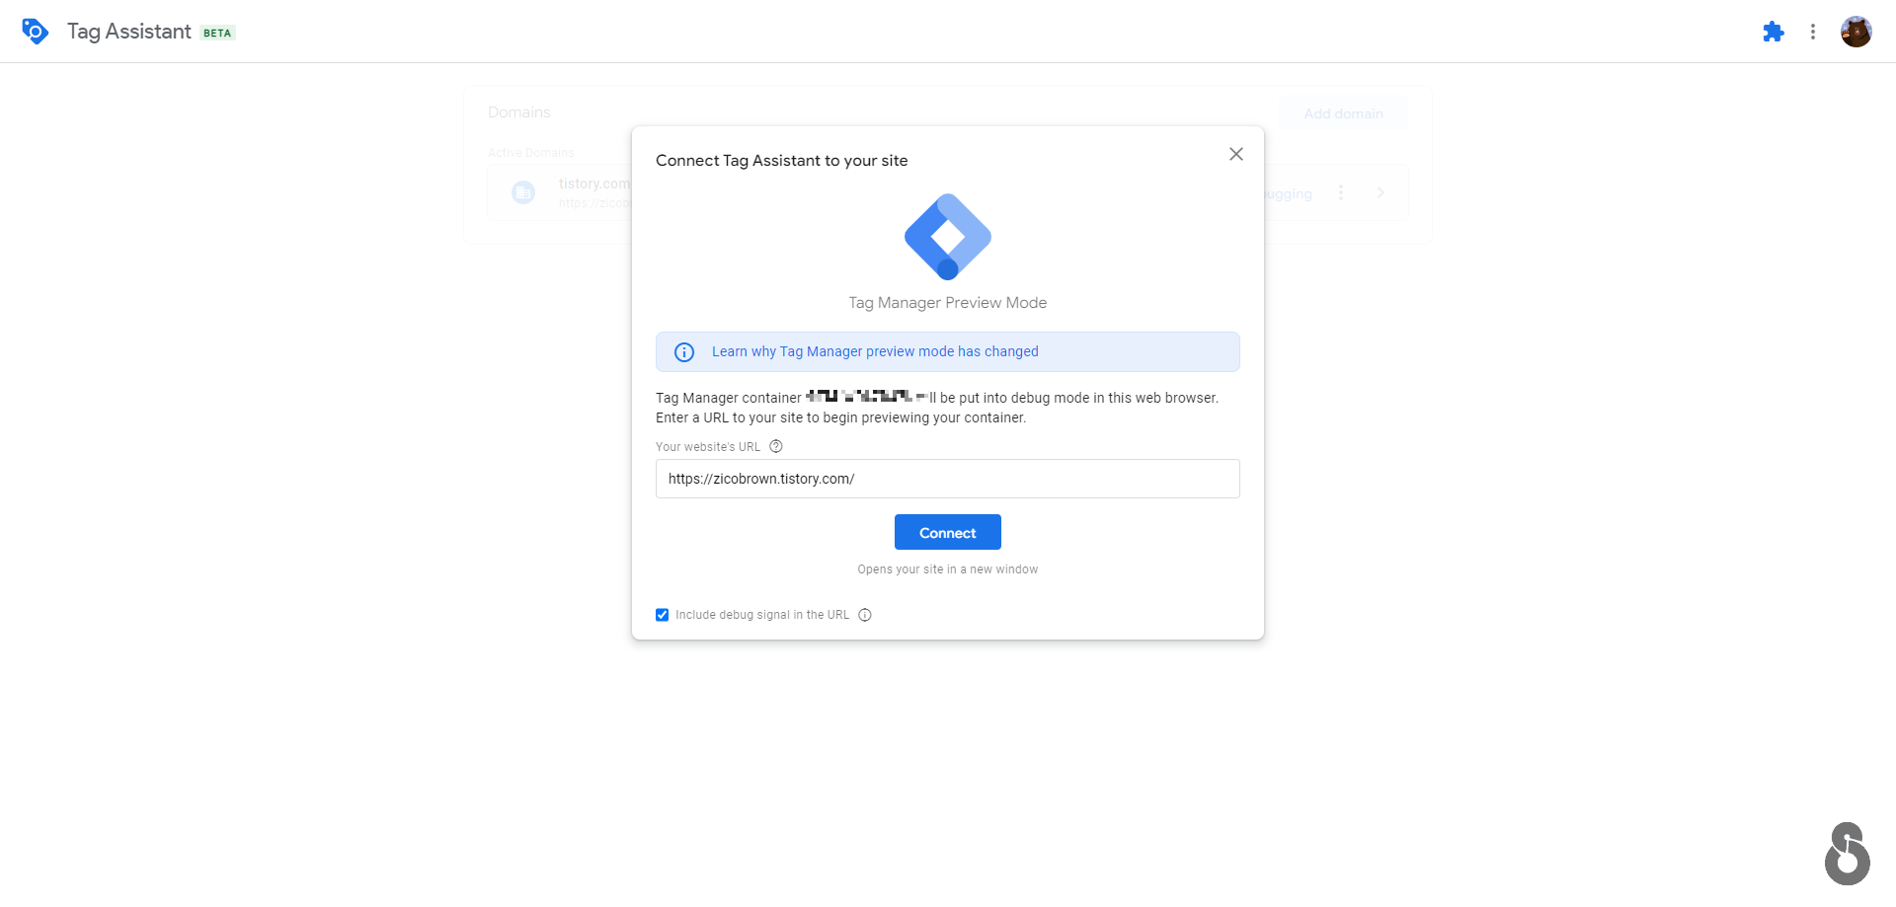This screenshot has width=1896, height=907.
Task: Expand the tistory.com domain row chevron
Action: (1381, 192)
